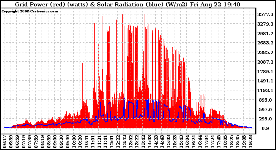Click the x-axis time label 11:01
The image size is (276, 150).
point(93,142)
